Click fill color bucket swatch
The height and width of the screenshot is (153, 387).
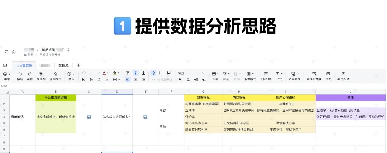pyautogui.click(x=115, y=73)
